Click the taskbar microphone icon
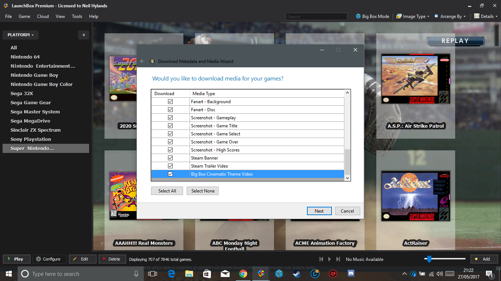The height and width of the screenshot is (281, 501). pyautogui.click(x=136, y=274)
